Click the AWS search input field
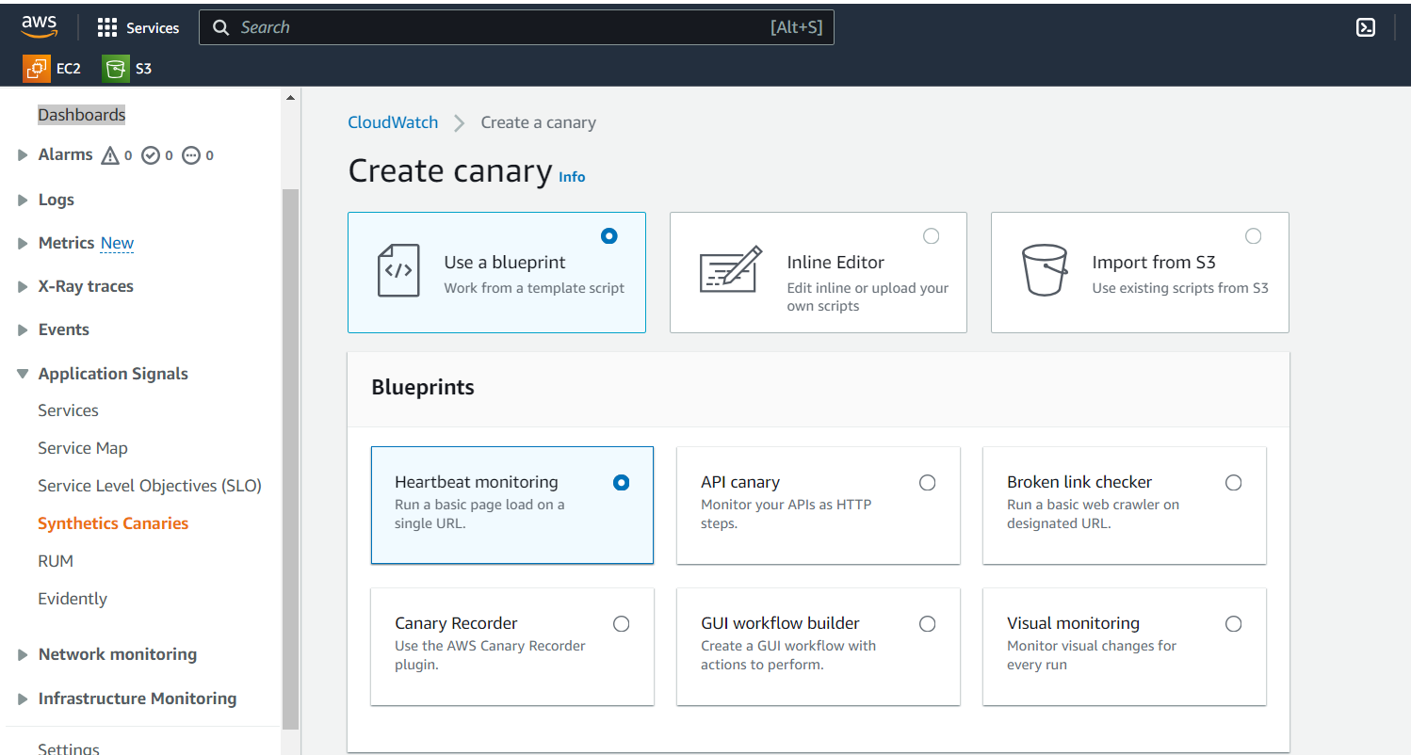1411x755 pixels. point(516,27)
